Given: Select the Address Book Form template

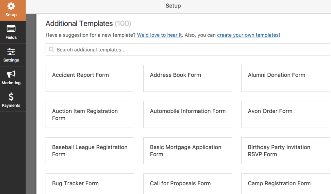Looking at the screenshot, I should [188, 78].
